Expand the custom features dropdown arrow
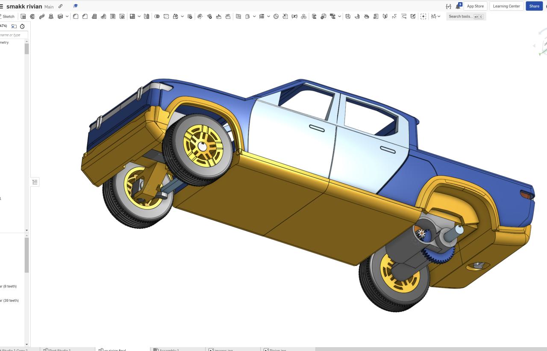This screenshot has height=351, width=547. coord(439,16)
